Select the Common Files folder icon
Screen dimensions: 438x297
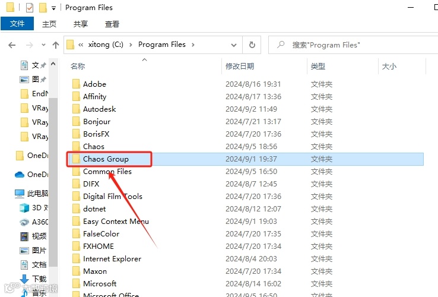pyautogui.click(x=76, y=172)
